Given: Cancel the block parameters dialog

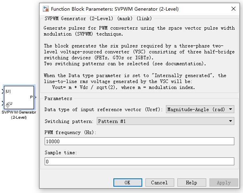Looking at the screenshot, I should click(x=160, y=183).
